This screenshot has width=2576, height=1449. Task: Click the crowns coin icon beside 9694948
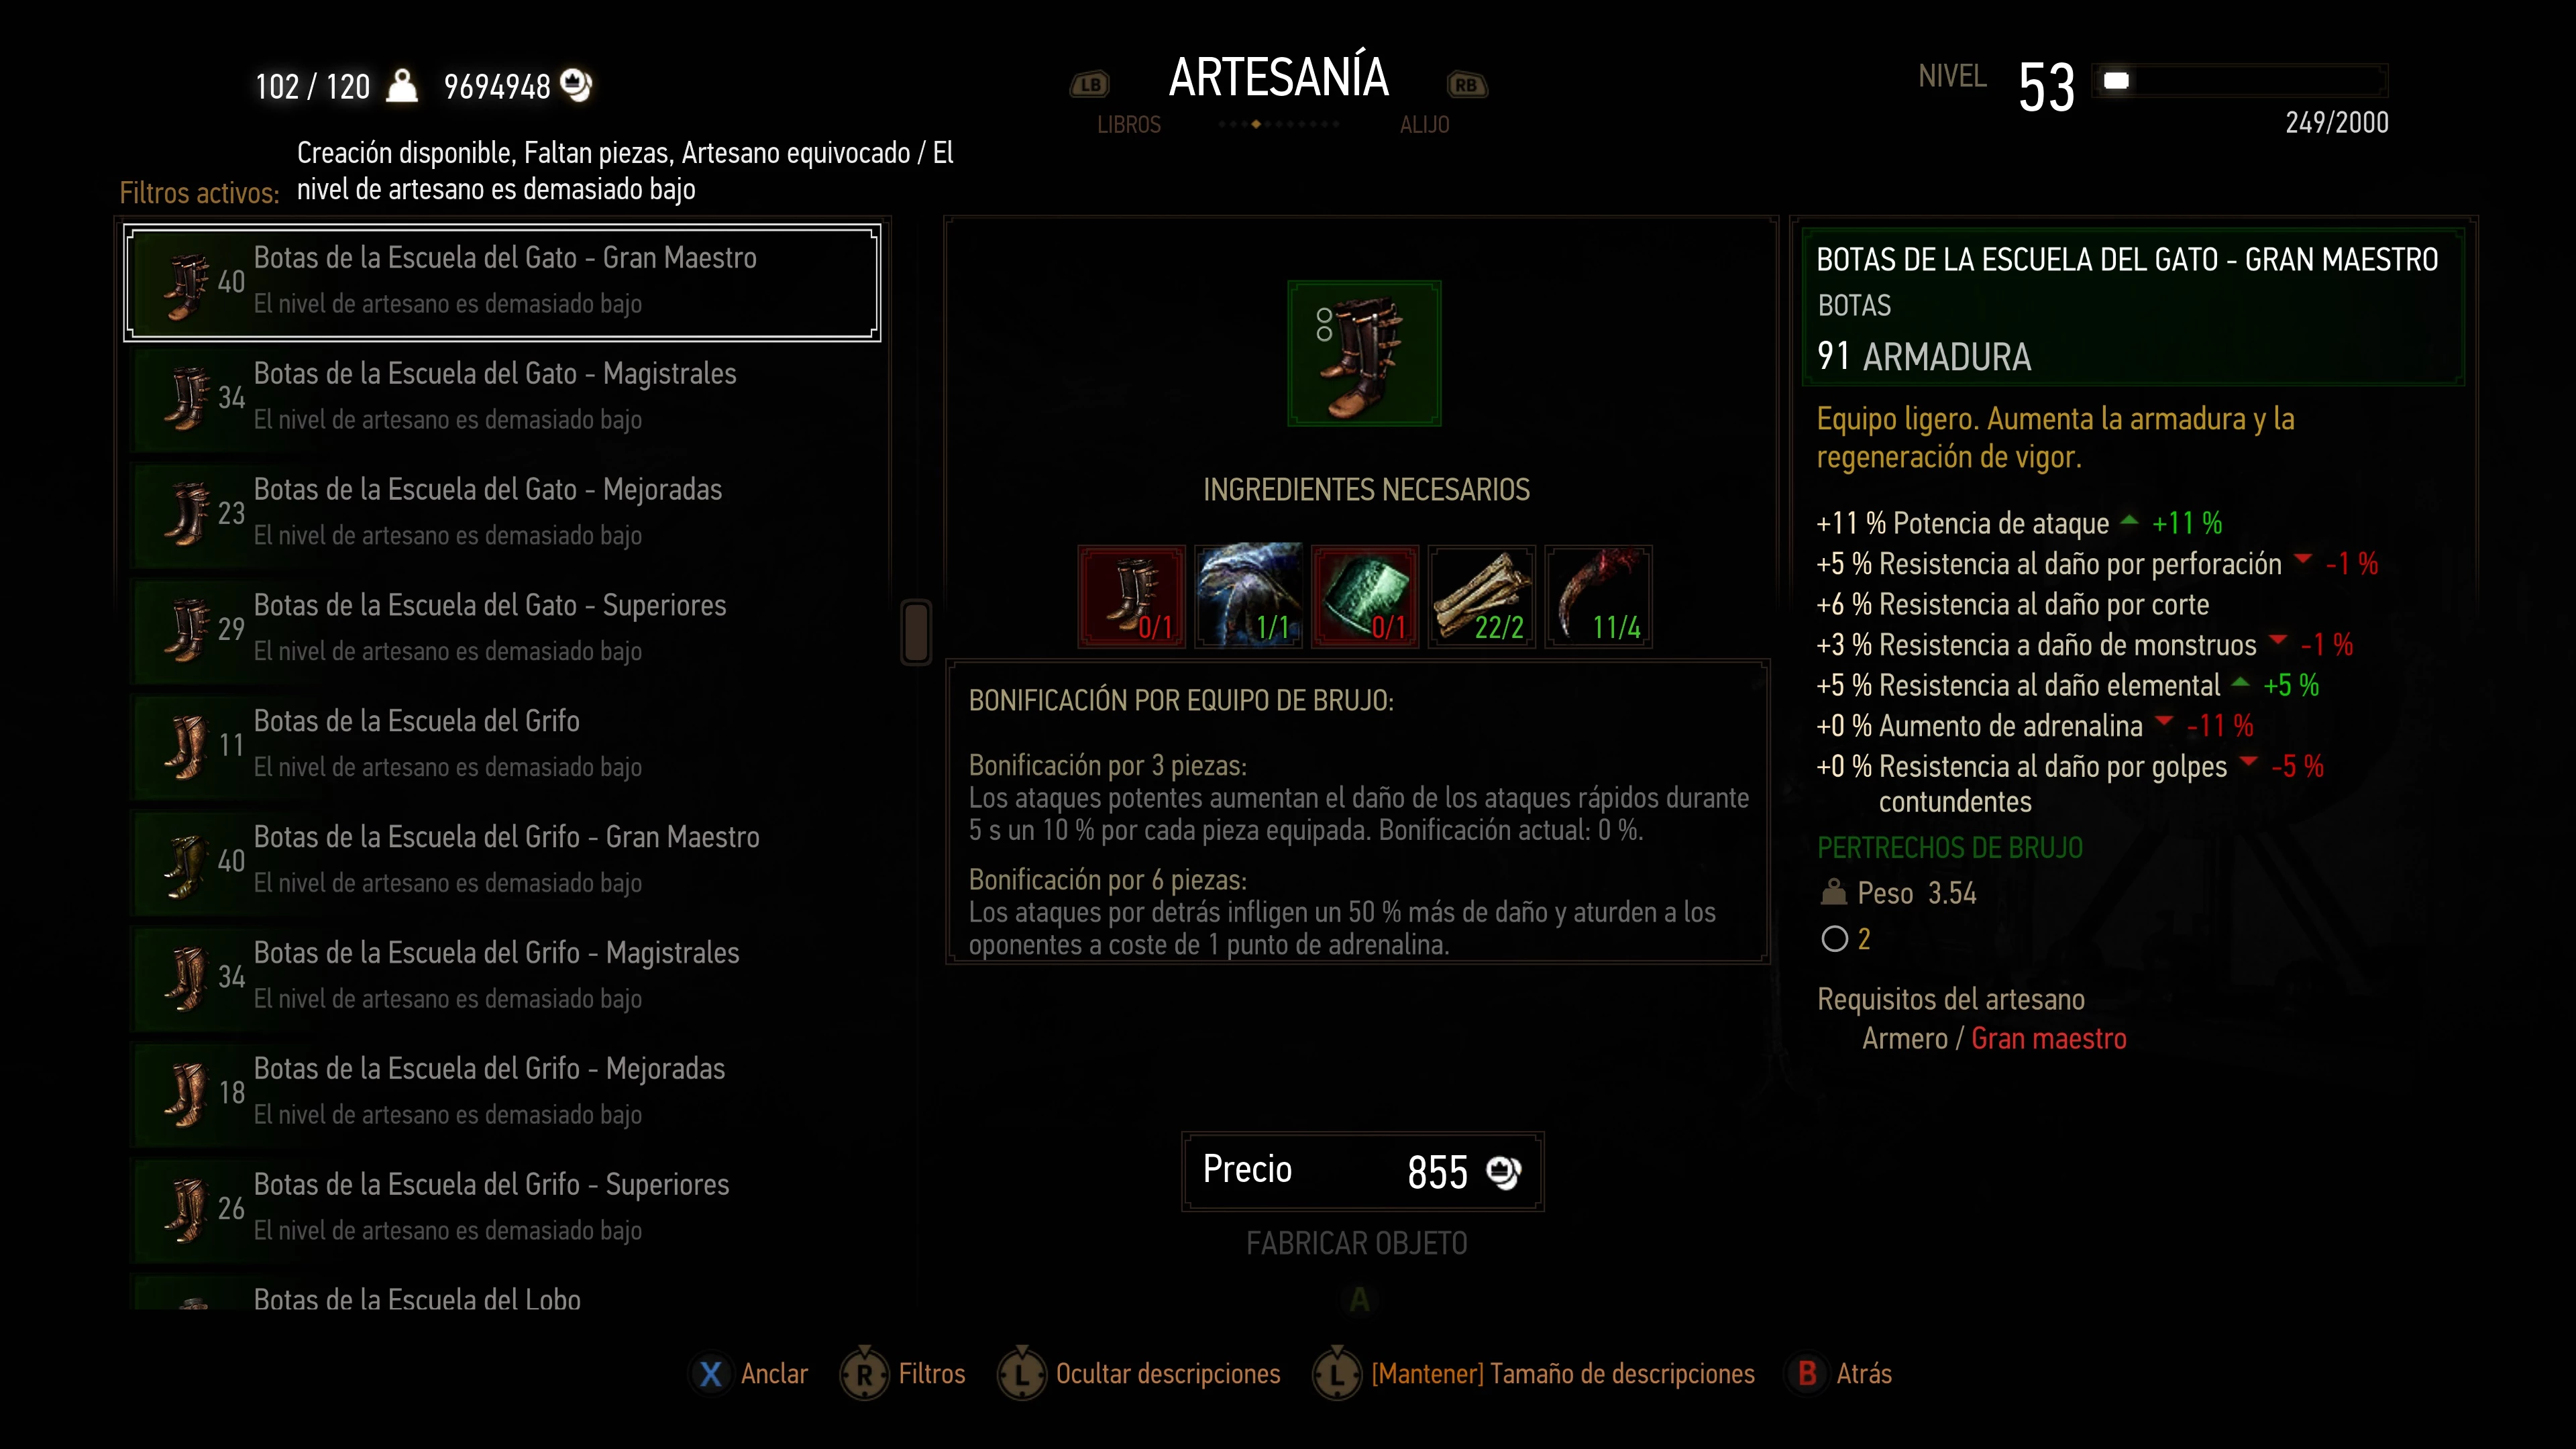coord(577,85)
